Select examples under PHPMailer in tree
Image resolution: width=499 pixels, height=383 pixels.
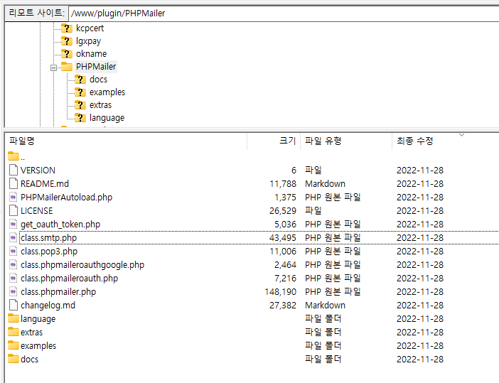107,92
